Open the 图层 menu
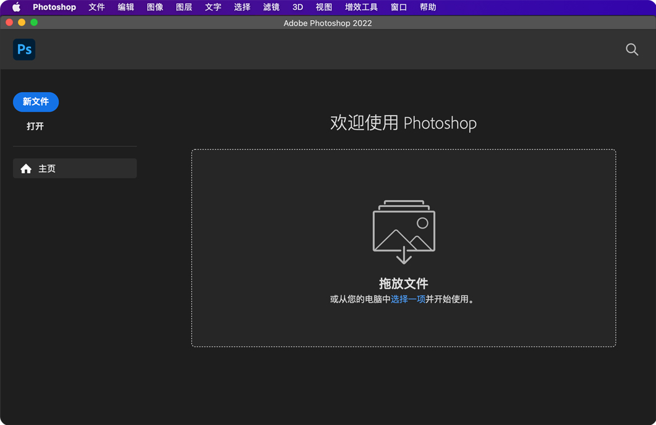This screenshot has height=425, width=656. pos(184,7)
